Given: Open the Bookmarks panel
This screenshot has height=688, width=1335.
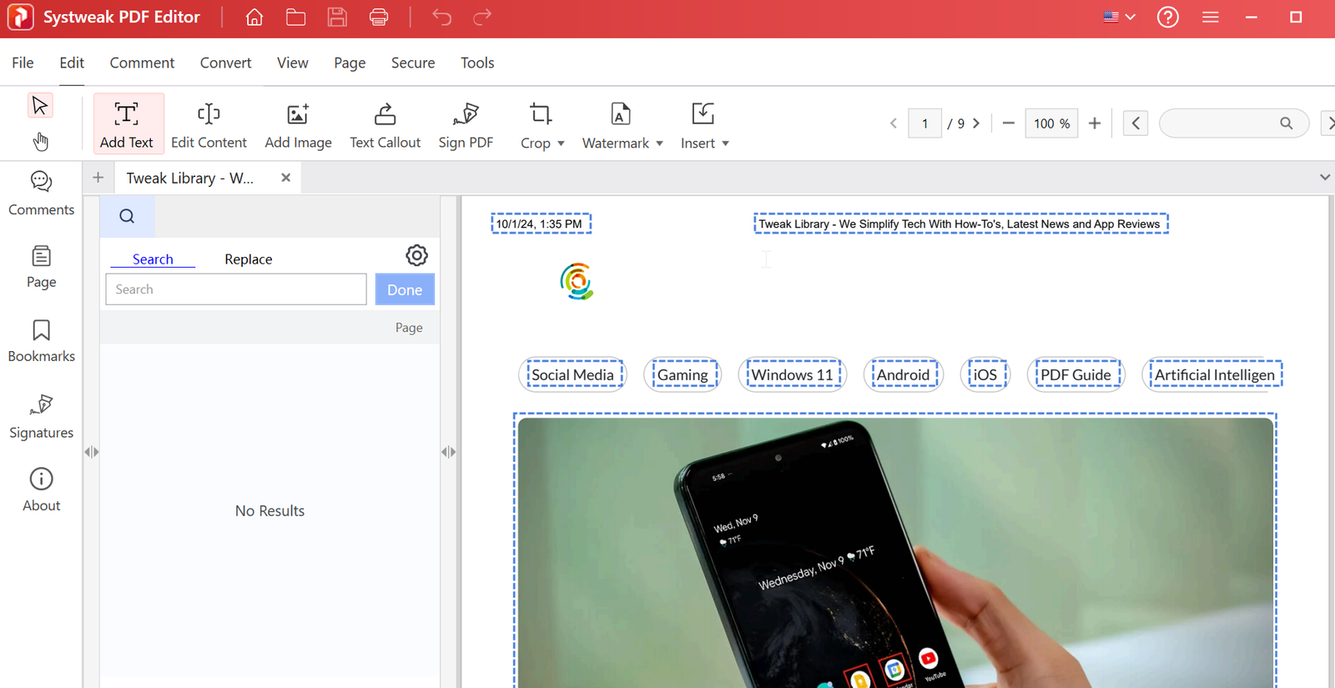Looking at the screenshot, I should click(x=41, y=340).
